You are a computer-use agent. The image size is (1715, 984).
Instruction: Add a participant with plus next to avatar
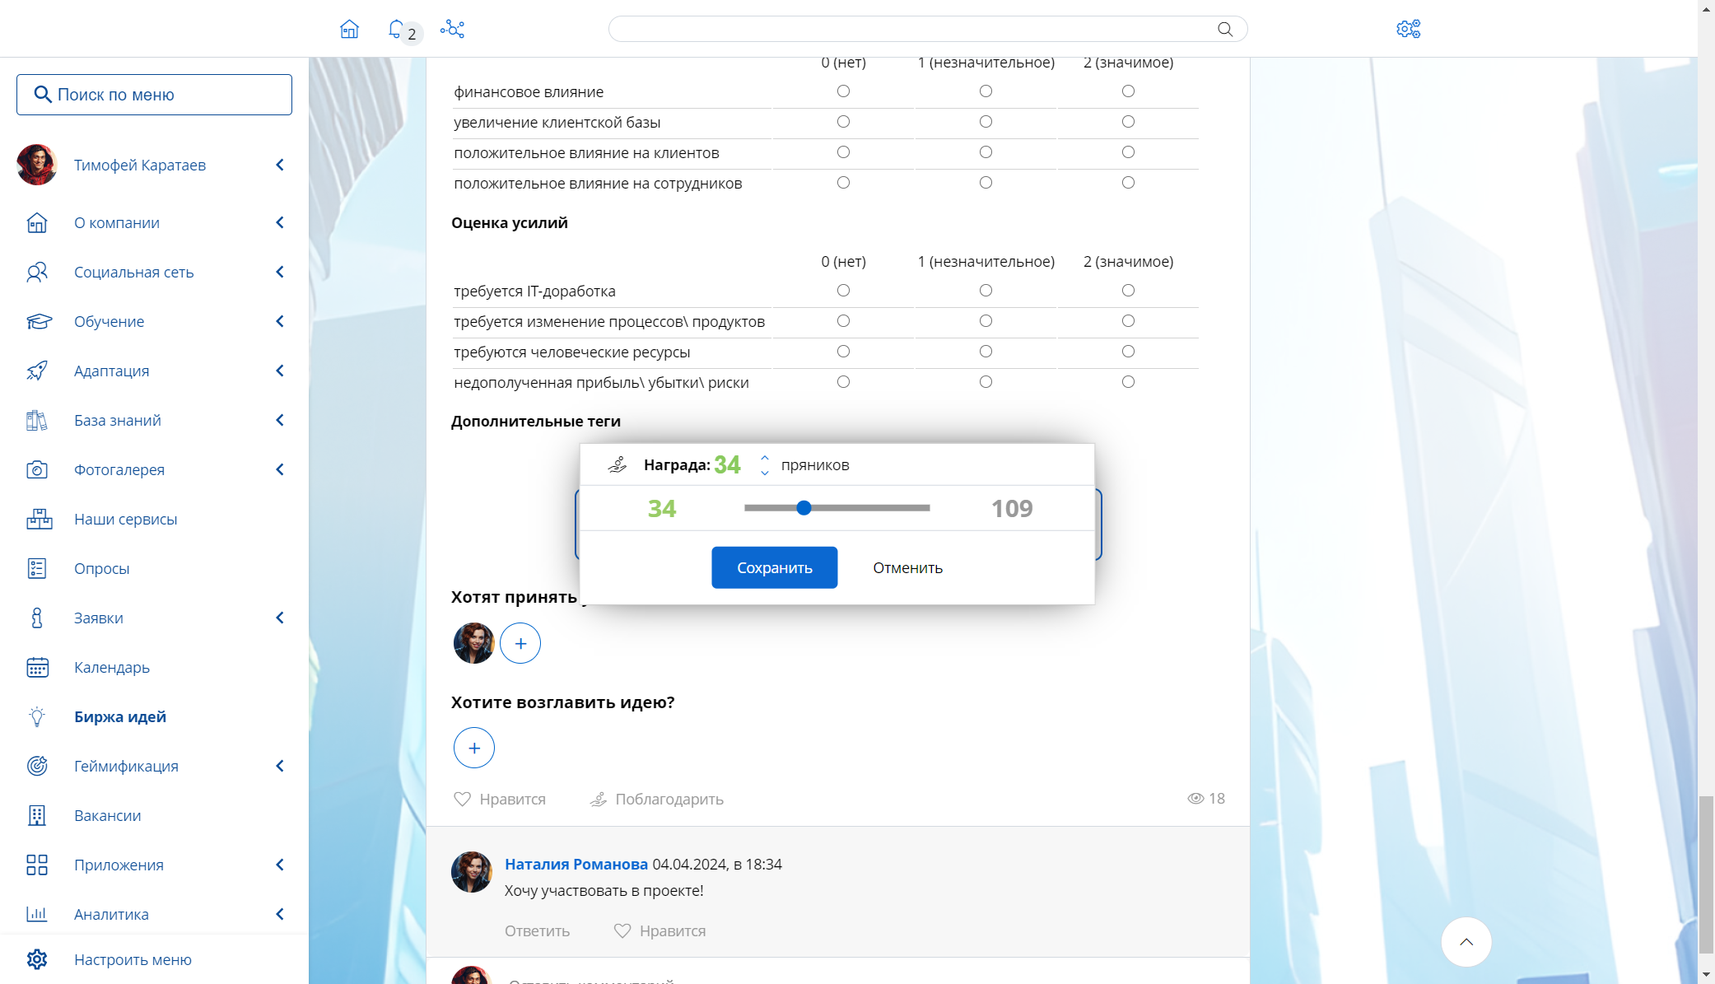point(520,643)
